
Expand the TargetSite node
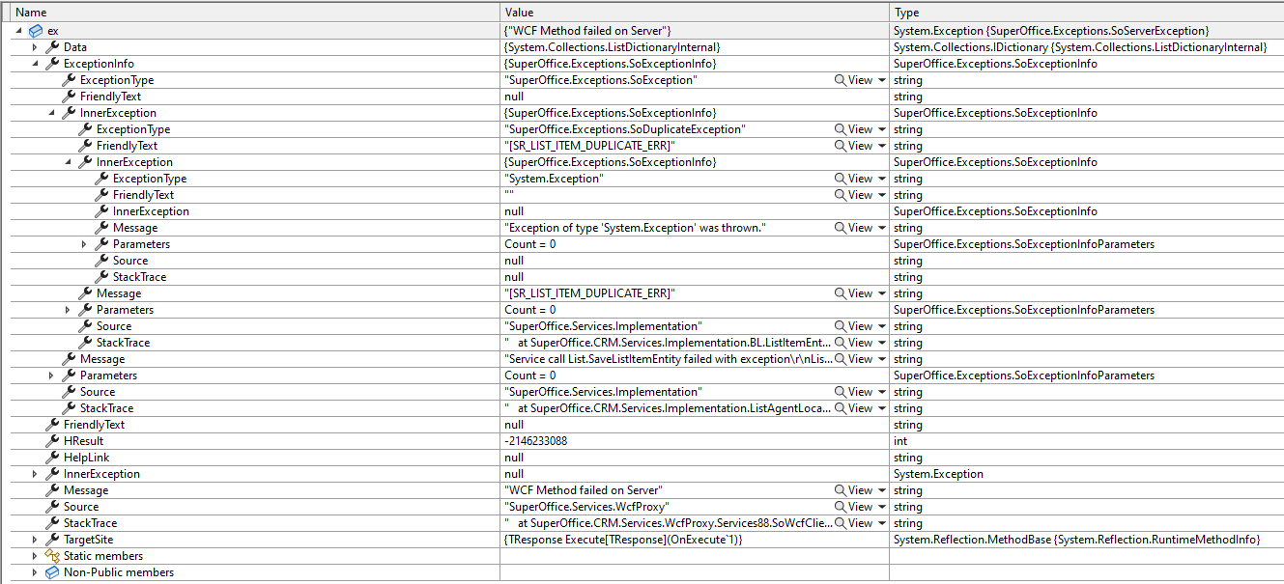coord(36,540)
